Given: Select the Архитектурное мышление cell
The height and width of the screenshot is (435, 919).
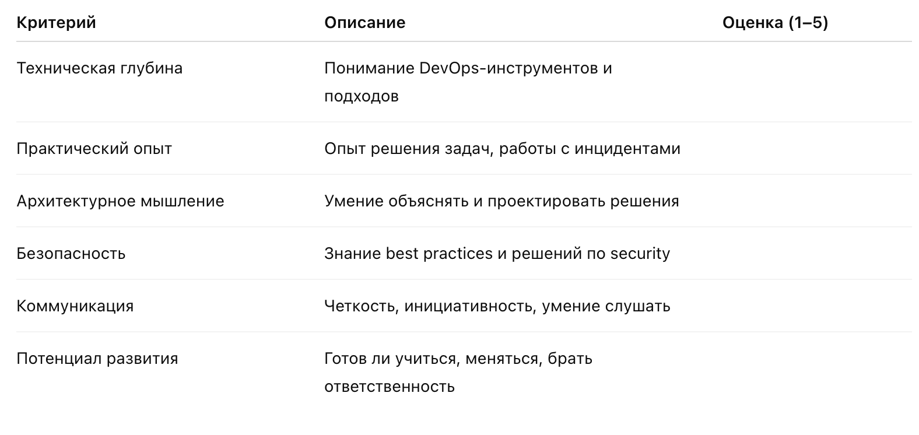Looking at the screenshot, I should 120,201.
